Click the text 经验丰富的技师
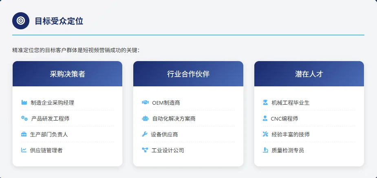The image size is (377, 178). click(x=291, y=134)
